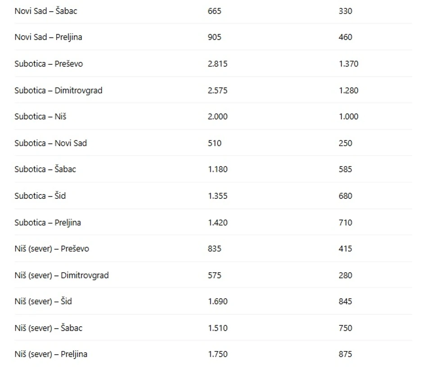Click the Subotica – Dimitrovgrad route
This screenshot has height=373, width=423.
point(58,90)
